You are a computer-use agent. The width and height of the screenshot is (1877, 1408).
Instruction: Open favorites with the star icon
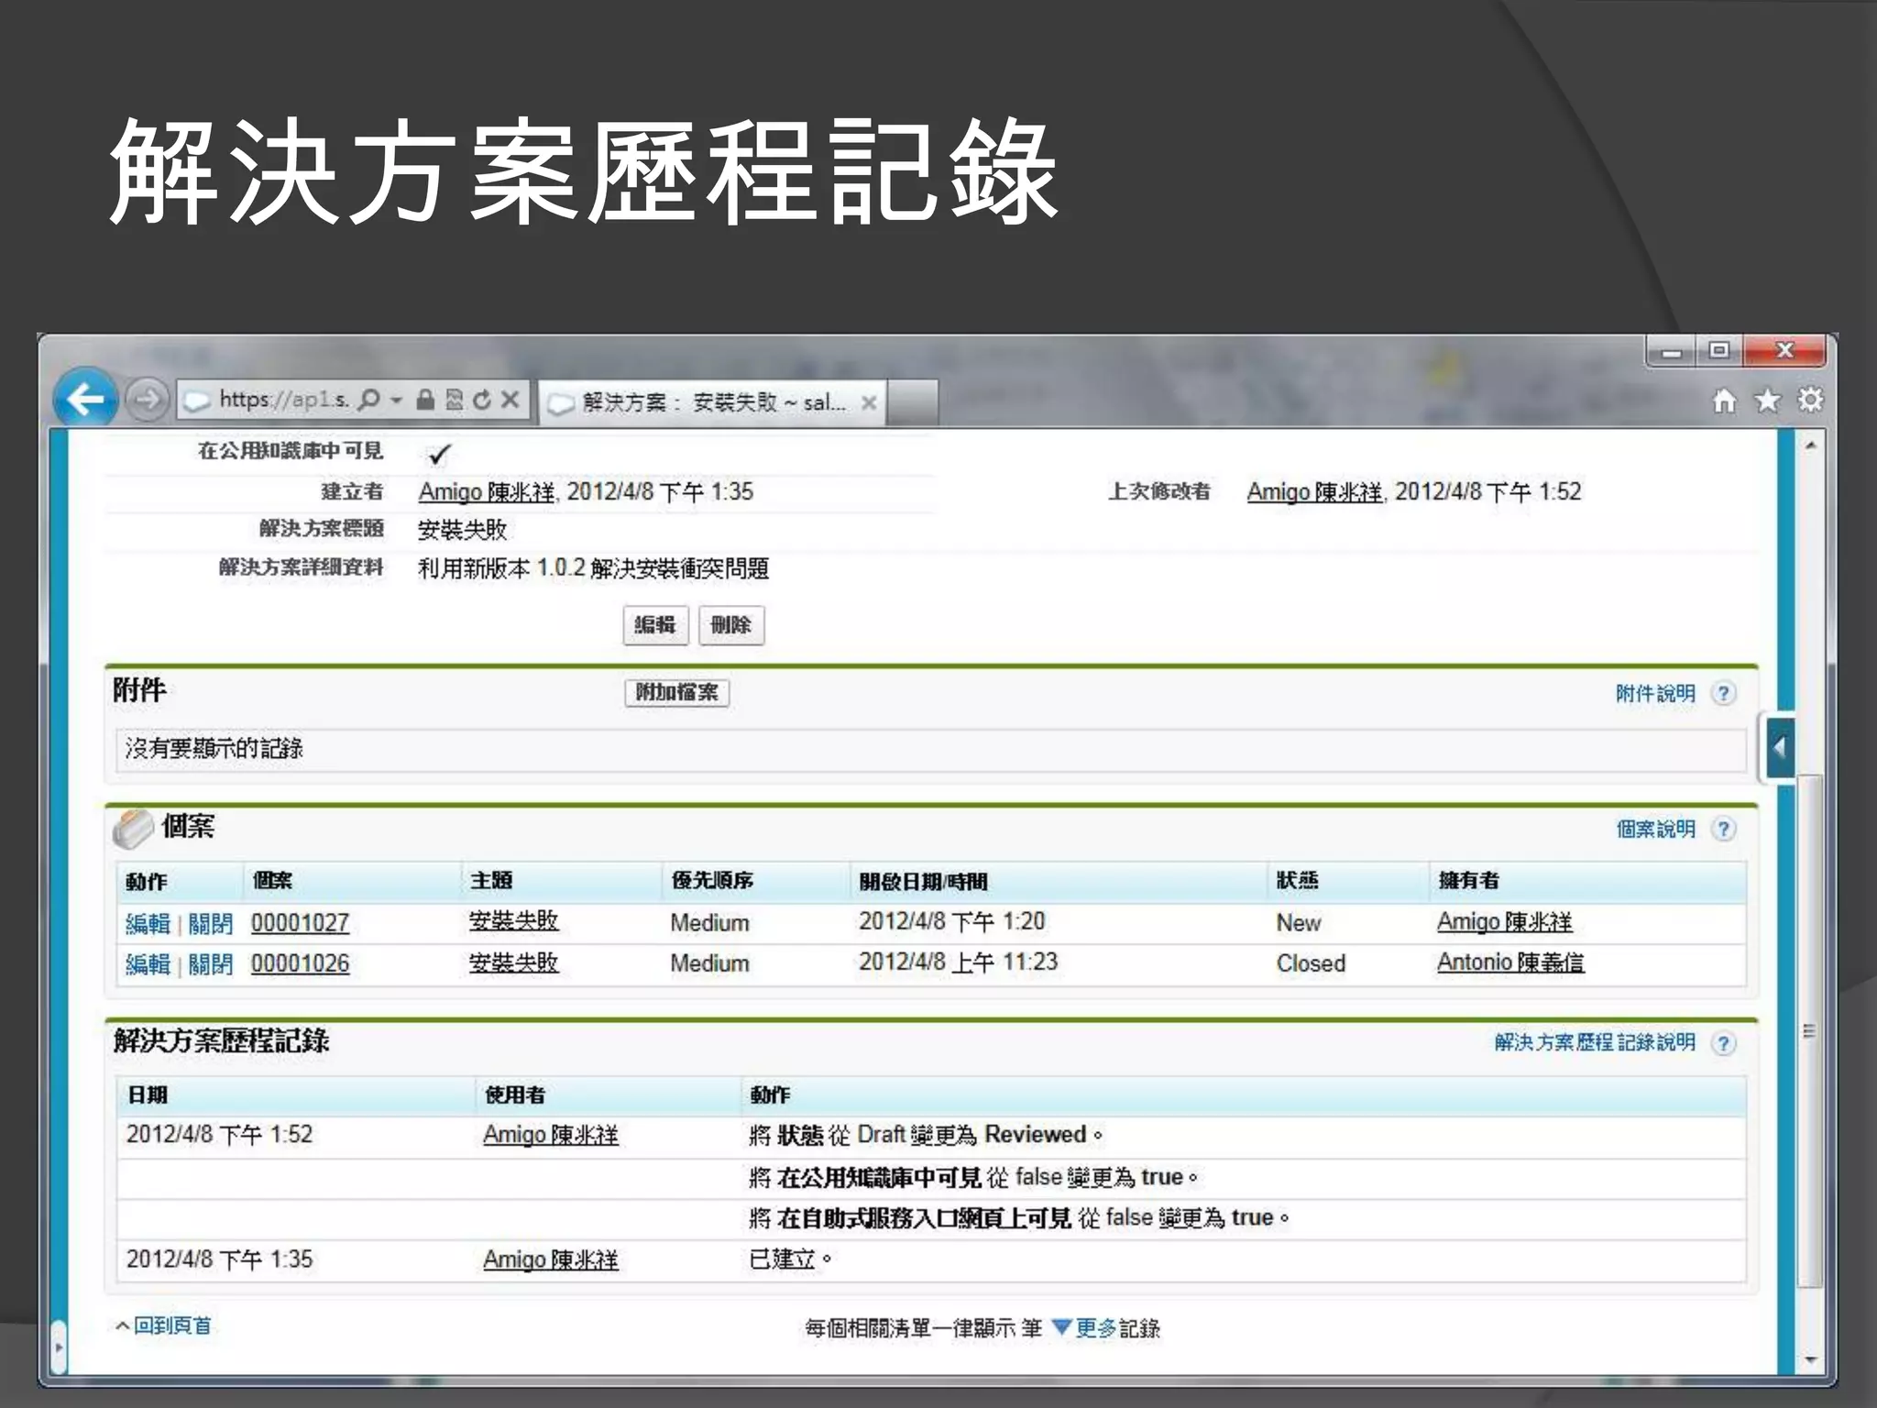1768,401
